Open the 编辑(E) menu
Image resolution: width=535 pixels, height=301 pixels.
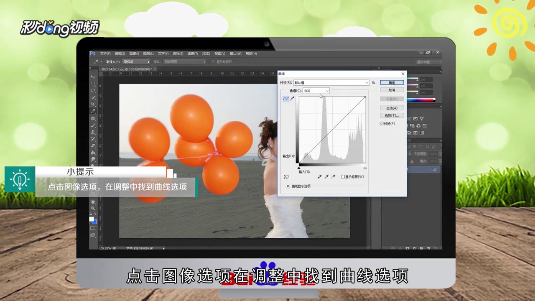(120, 54)
